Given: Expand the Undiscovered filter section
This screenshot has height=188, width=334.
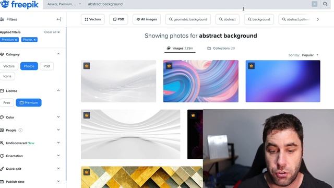Looking at the screenshot, I should pos(58,143).
